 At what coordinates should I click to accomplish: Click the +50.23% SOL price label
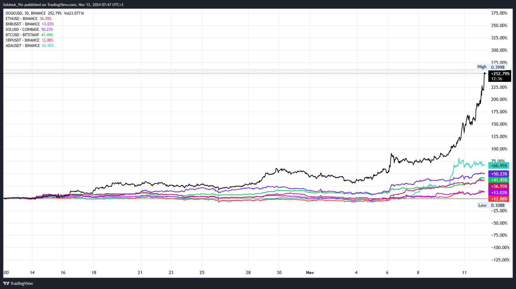(x=499, y=174)
